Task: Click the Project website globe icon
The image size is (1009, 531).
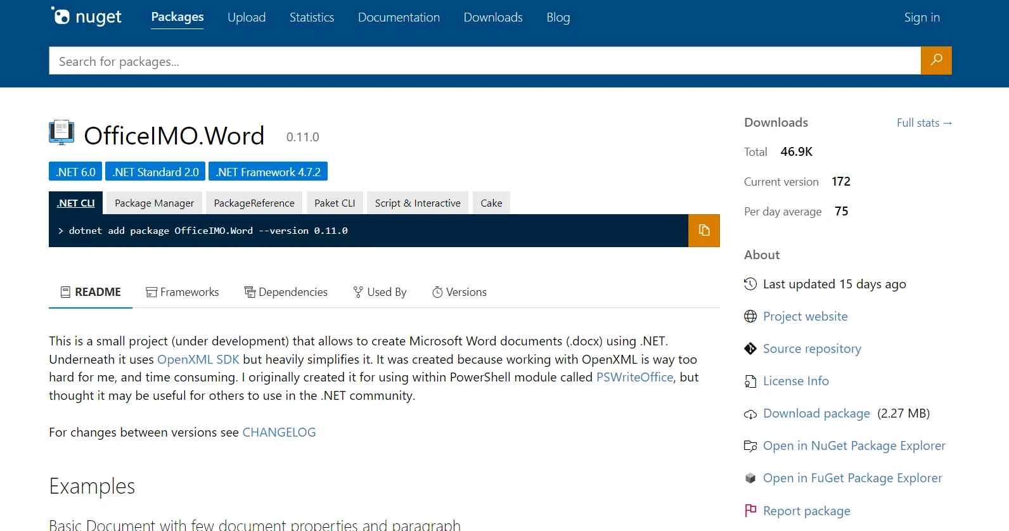Action: pos(750,316)
